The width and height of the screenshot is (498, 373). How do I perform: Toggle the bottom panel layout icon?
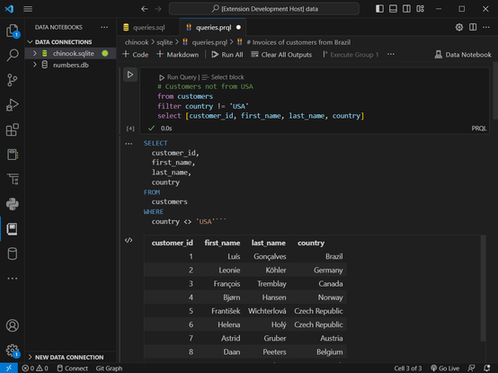tap(393, 9)
